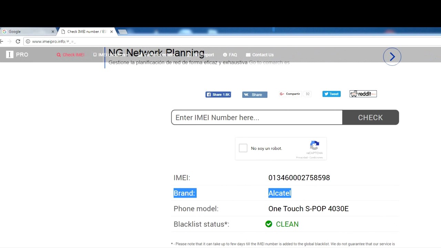441x248 pixels.
Task: Open the NG Network Planning ad headline
Action: (156, 53)
